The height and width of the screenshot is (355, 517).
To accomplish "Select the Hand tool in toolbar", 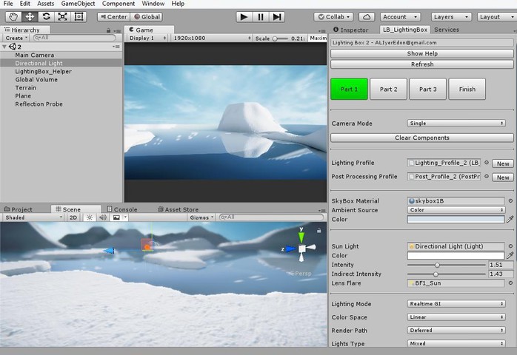I will (x=13, y=17).
